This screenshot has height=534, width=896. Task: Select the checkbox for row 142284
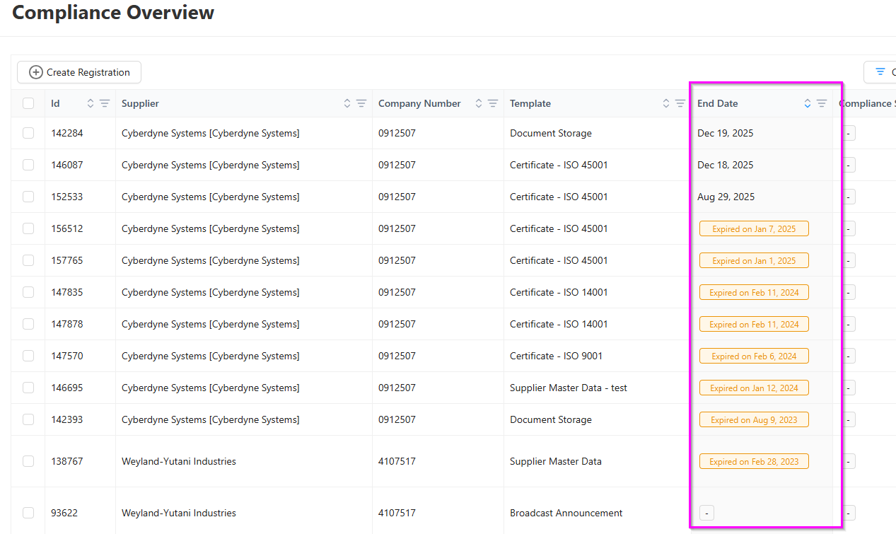(x=28, y=133)
